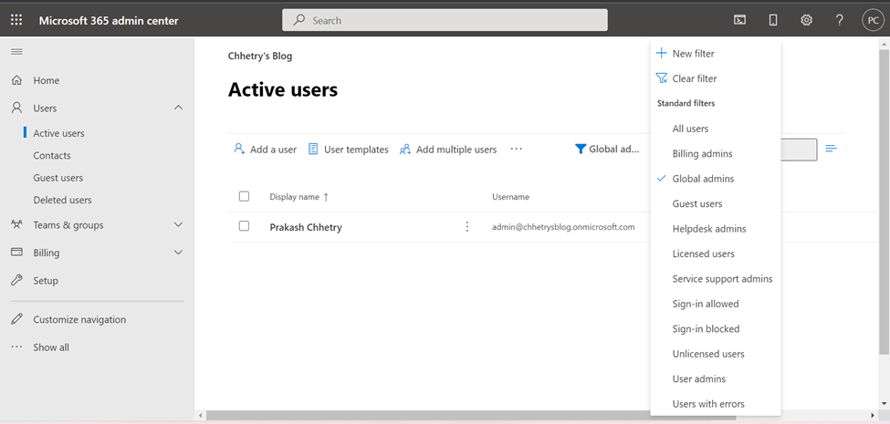
Task: Click the plus icon beside New filter
Action: tap(661, 53)
